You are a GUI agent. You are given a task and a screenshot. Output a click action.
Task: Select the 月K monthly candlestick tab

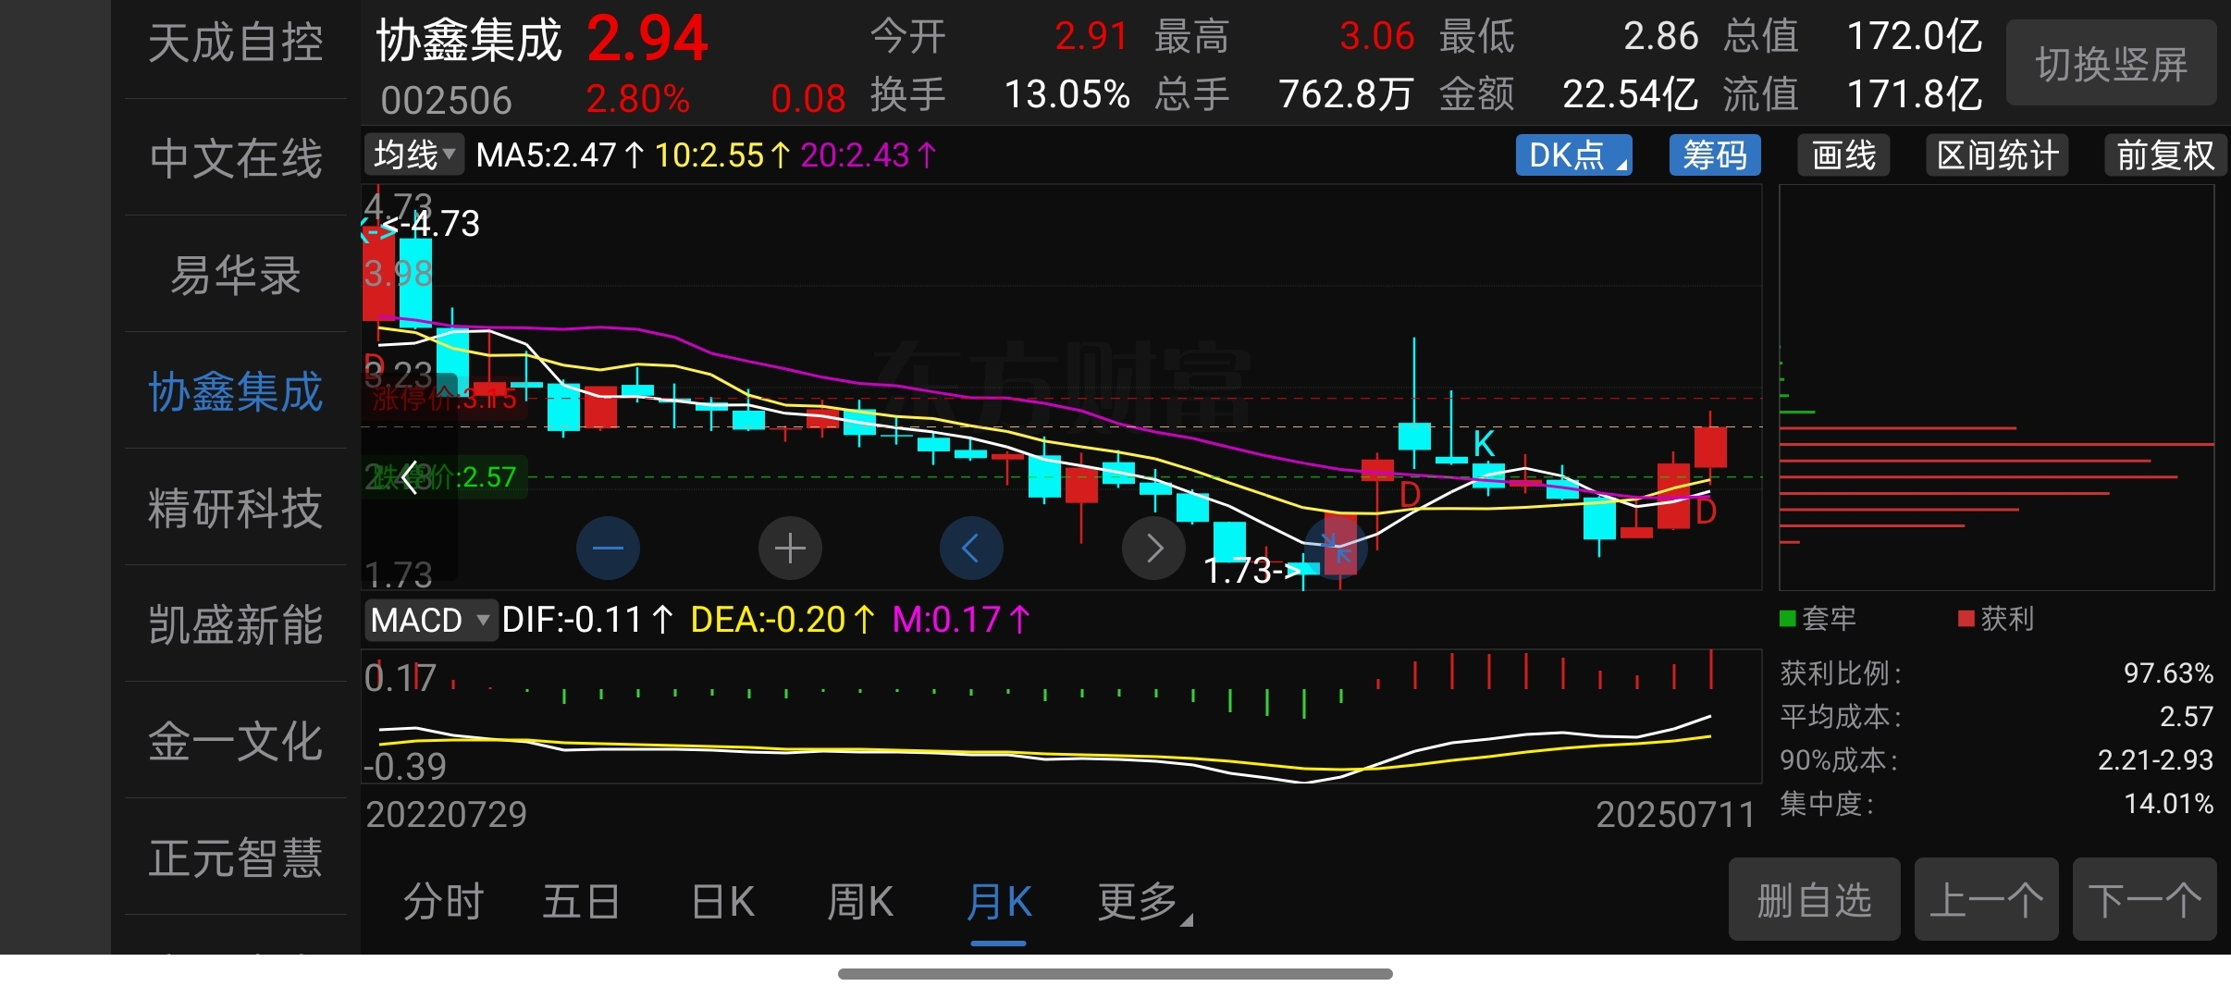[999, 902]
